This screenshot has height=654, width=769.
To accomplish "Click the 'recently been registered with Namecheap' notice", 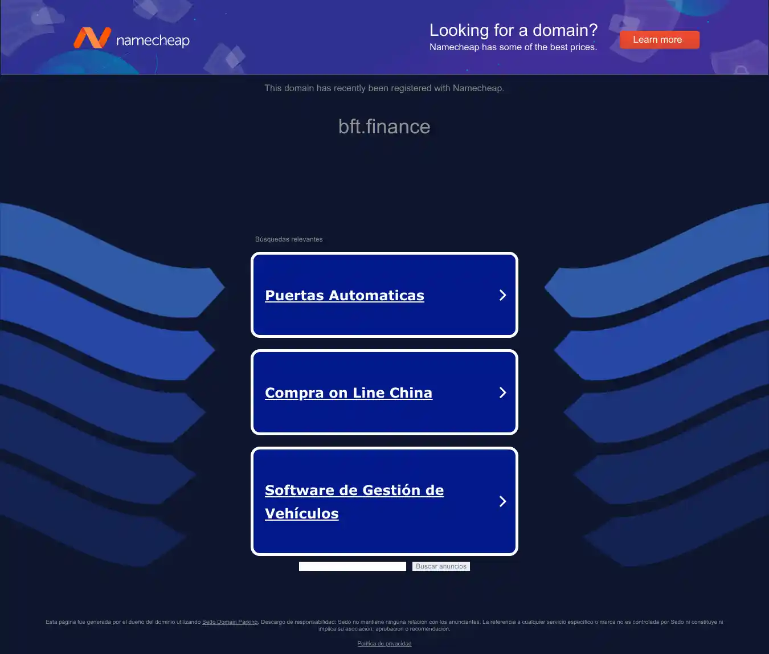I will click(x=384, y=88).
